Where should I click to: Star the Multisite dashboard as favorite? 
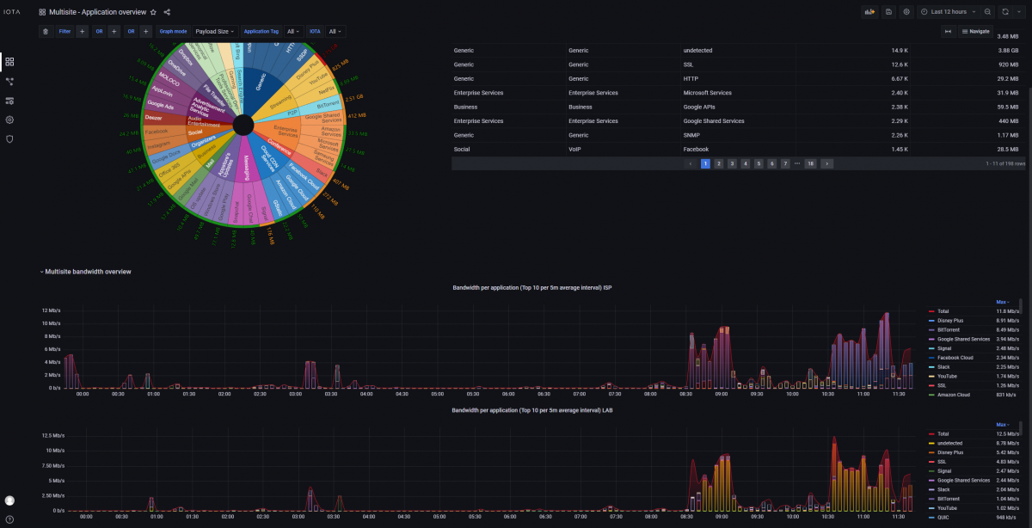(x=153, y=12)
